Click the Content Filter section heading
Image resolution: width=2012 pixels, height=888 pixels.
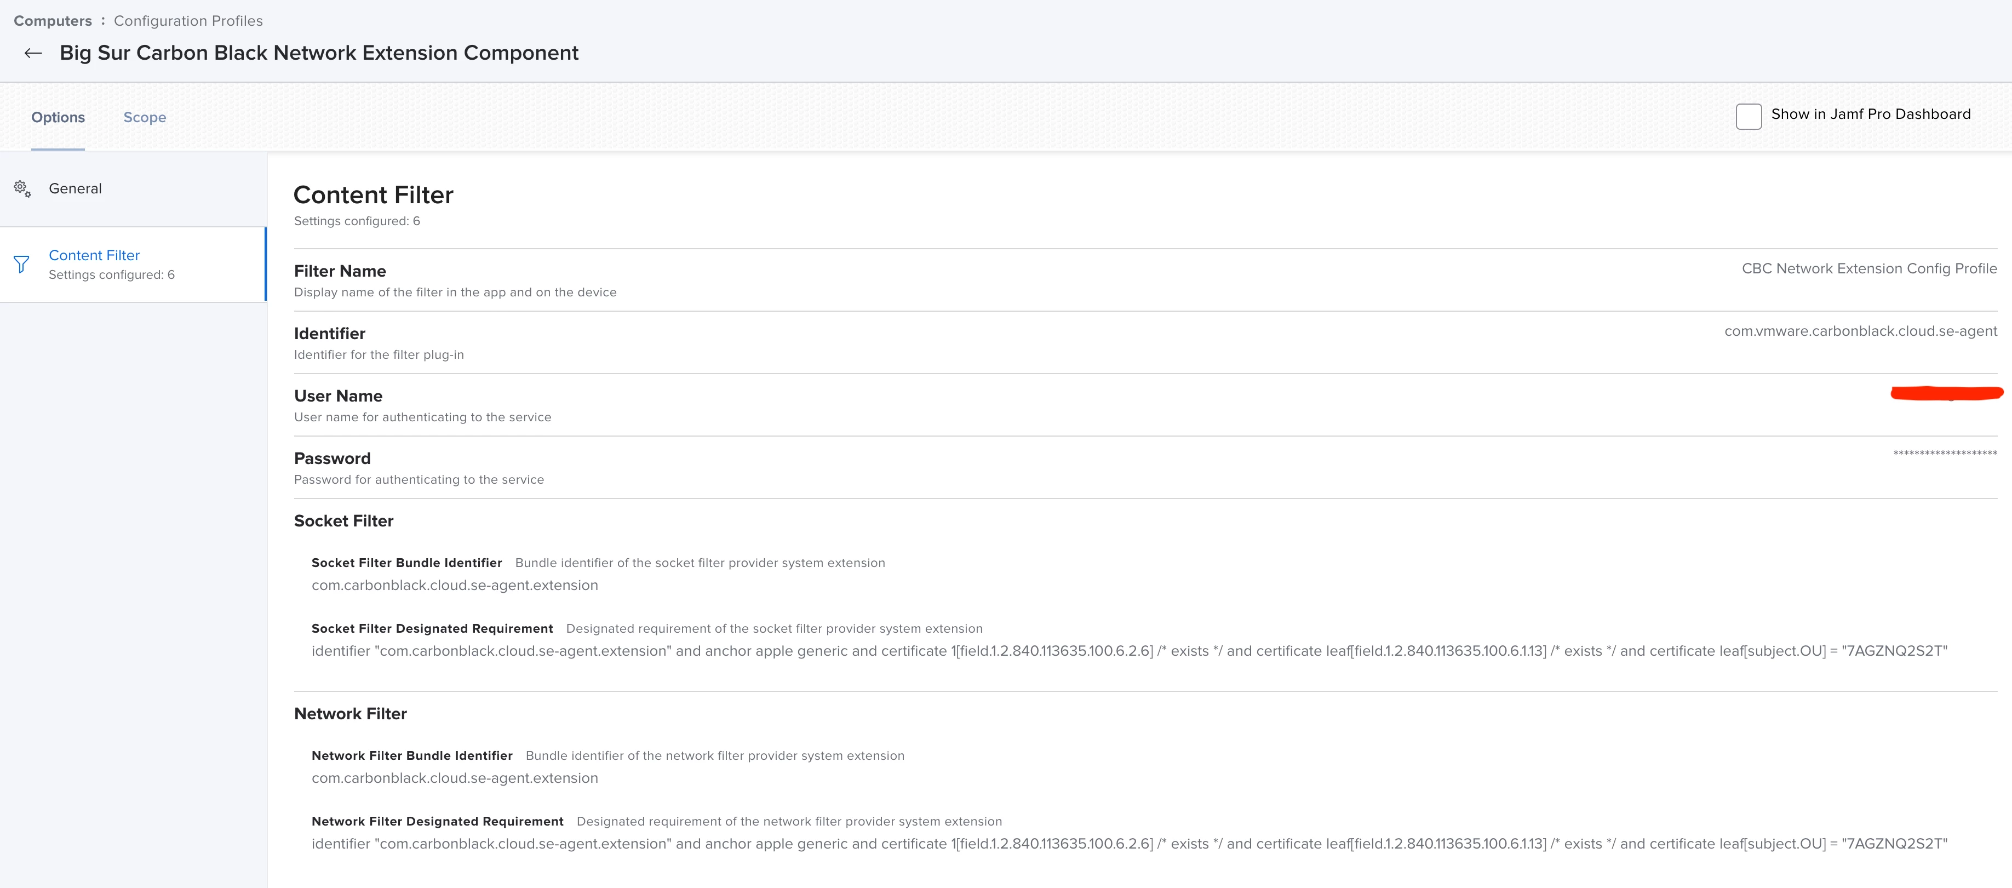(x=372, y=195)
